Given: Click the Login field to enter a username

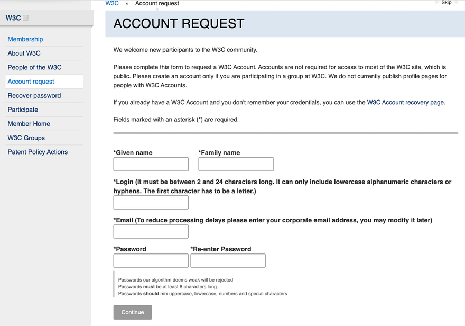Looking at the screenshot, I should click(x=151, y=202).
